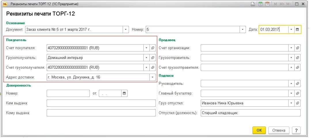Open the date picker for Дата field

coord(297,30)
